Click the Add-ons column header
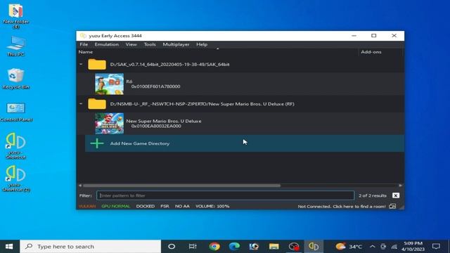The height and width of the screenshot is (253, 450). pyautogui.click(x=371, y=52)
